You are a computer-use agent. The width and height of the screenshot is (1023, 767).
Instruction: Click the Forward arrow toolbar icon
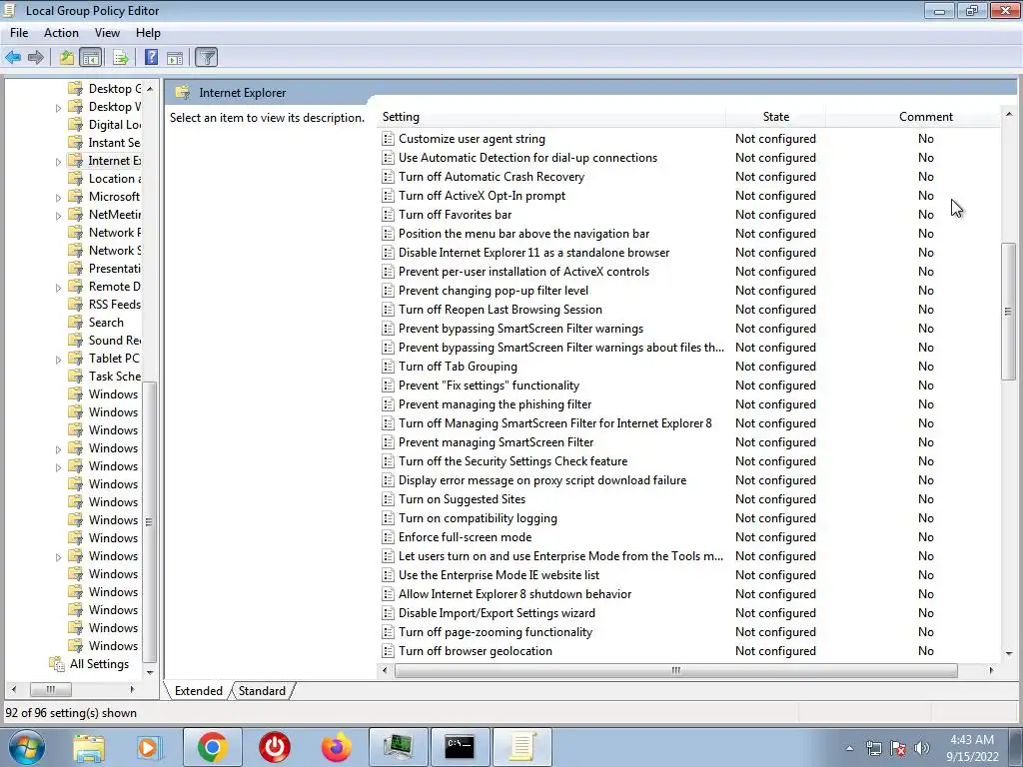click(36, 57)
